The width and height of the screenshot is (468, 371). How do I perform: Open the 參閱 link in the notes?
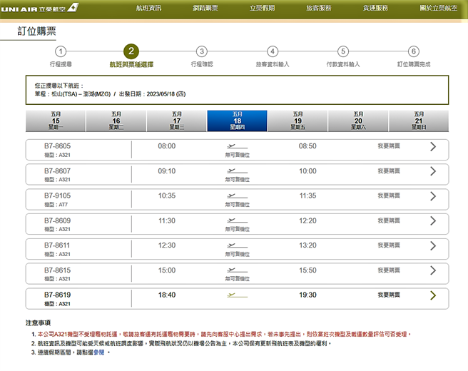pos(98,352)
